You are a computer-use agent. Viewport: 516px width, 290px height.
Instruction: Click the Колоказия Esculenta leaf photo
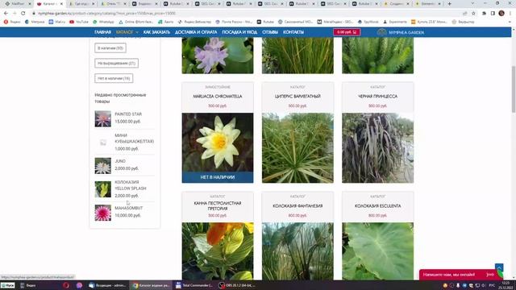[x=377, y=251]
